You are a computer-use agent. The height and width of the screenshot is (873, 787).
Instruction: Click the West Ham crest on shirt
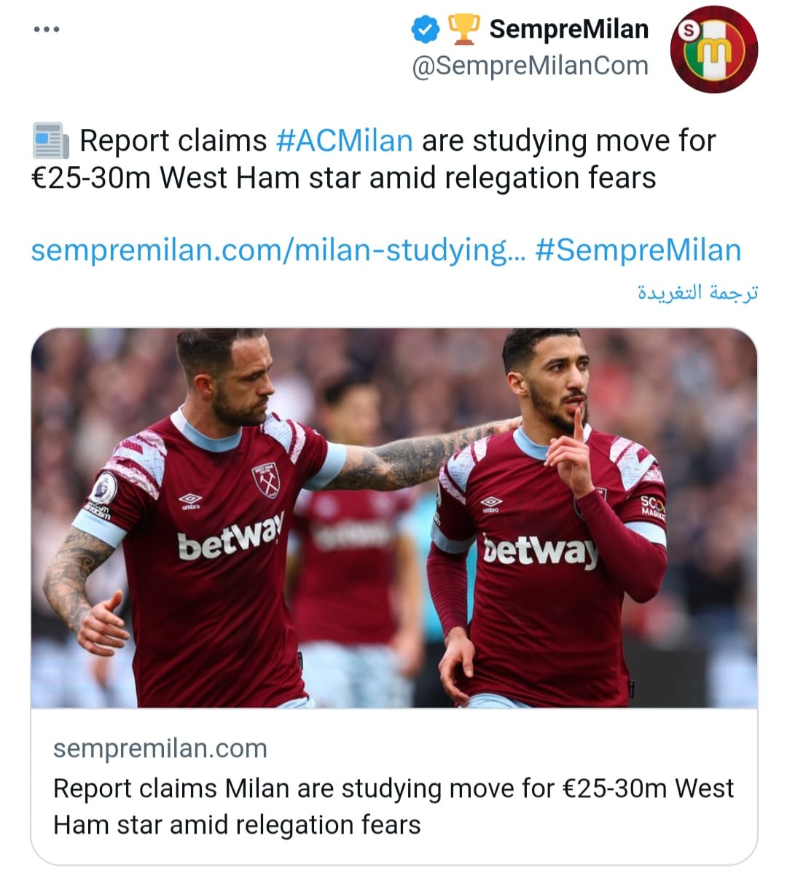(x=265, y=480)
